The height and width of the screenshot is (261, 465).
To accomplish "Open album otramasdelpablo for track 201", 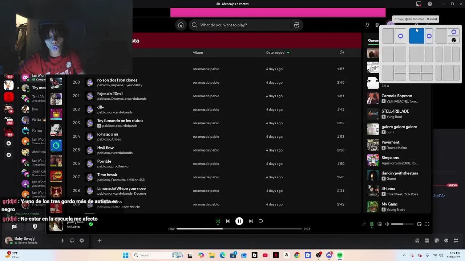I will 206,96.
